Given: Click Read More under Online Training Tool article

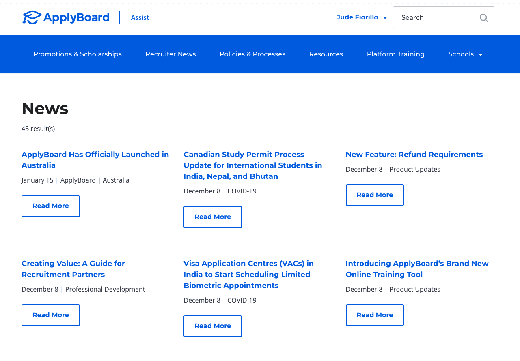Looking at the screenshot, I should [x=374, y=315].
